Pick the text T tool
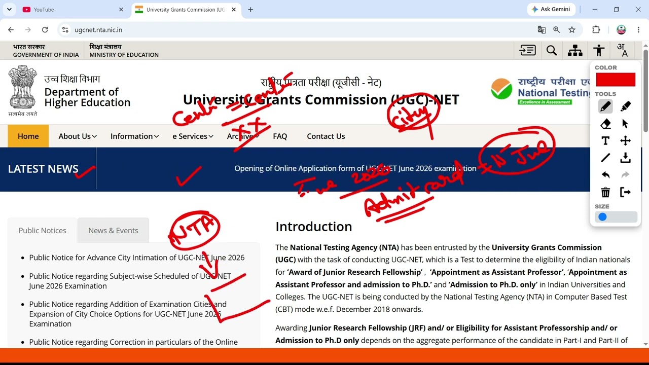 [605, 141]
